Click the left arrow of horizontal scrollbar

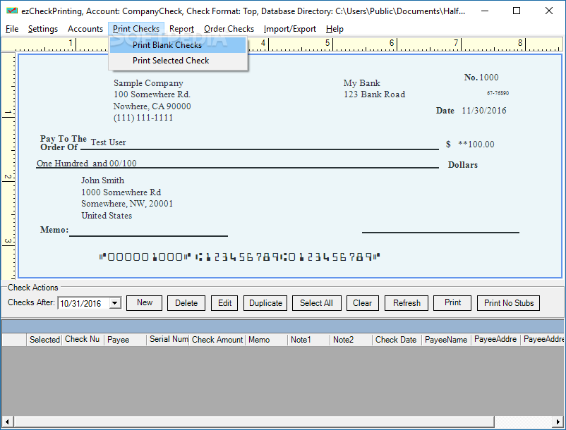pyautogui.click(x=7, y=421)
